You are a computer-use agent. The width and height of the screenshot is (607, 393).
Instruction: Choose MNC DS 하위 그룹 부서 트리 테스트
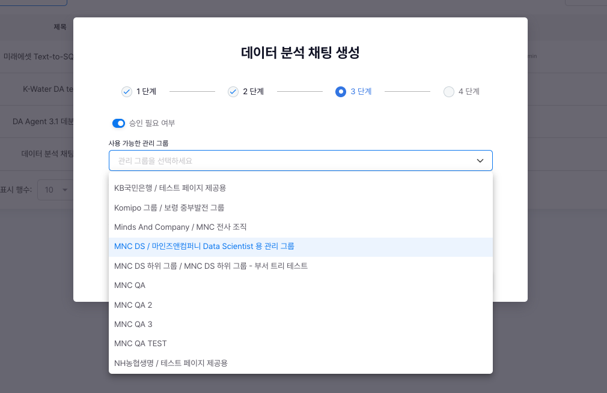point(211,266)
